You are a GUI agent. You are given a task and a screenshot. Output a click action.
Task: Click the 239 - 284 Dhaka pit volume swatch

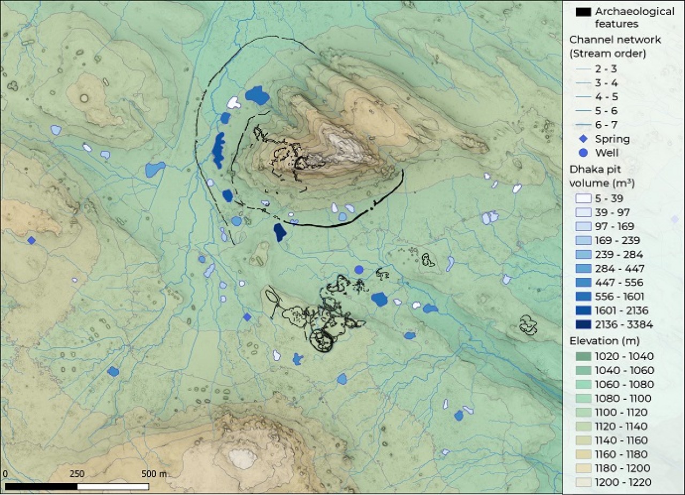583,254
